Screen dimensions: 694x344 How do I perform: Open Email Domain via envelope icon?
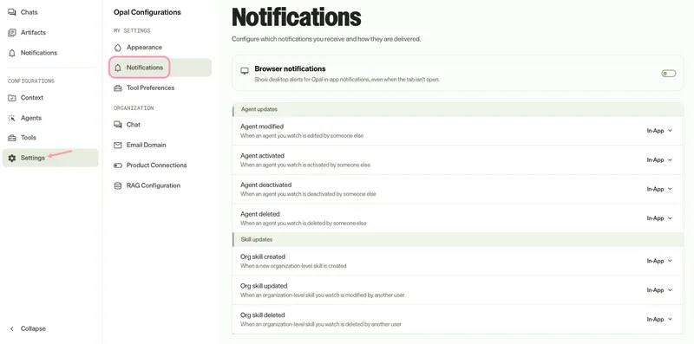(118, 145)
